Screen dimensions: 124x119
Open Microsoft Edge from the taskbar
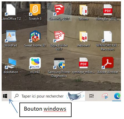pyautogui.click(x=117, y=96)
